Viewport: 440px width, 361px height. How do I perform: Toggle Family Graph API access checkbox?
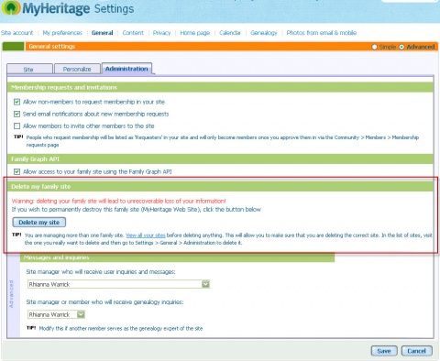point(16,171)
